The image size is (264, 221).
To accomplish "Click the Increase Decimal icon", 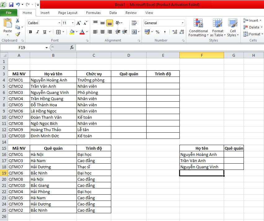I will point(174,32).
